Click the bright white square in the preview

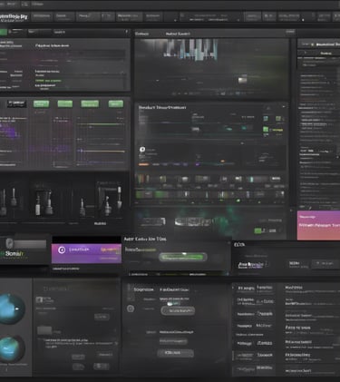(x=242, y=80)
